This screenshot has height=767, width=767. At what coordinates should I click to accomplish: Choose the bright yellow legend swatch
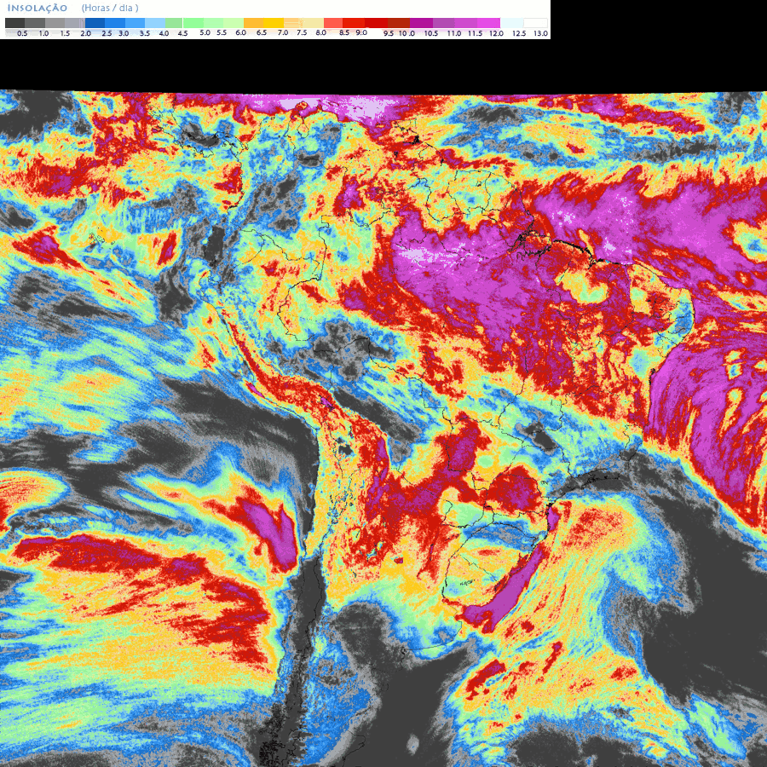coord(274,23)
